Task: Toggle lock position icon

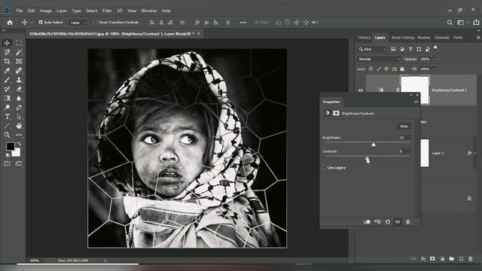Action: 386,69
